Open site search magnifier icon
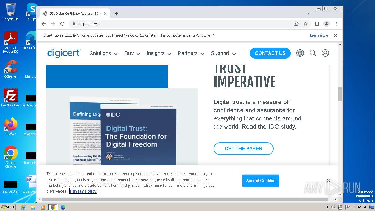Image resolution: width=375 pixels, height=211 pixels. tap(313, 53)
